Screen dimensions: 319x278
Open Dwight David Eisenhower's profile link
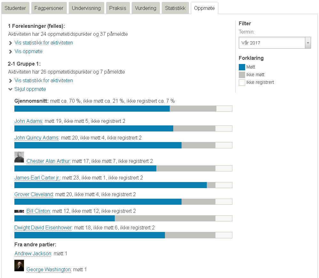43,228
